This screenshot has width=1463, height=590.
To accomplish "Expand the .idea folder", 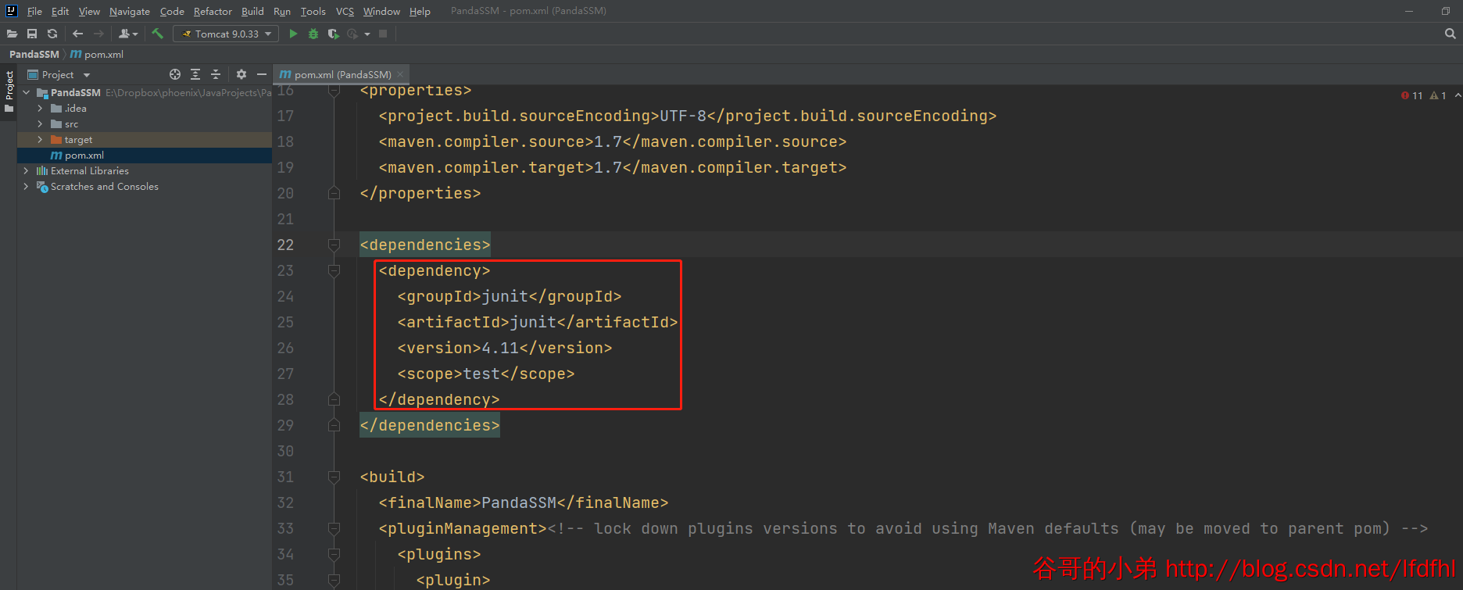I will pos(40,108).
